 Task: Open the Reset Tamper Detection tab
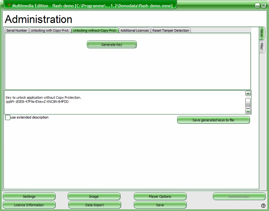click(x=171, y=31)
